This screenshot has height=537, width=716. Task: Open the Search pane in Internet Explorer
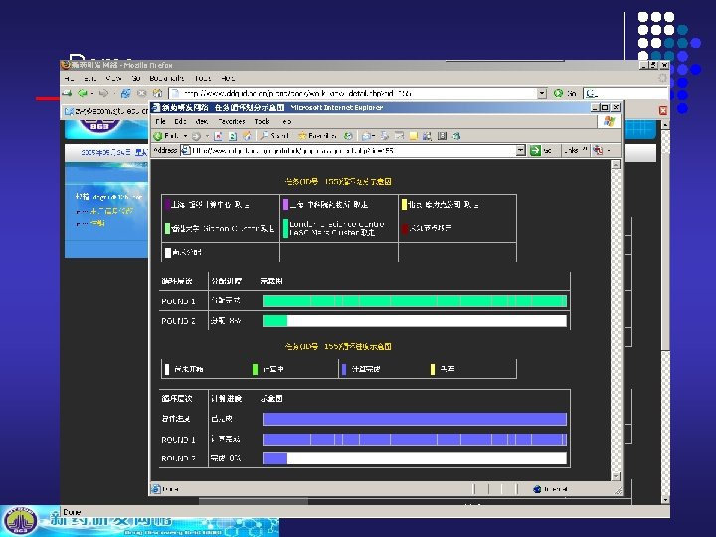[274, 136]
